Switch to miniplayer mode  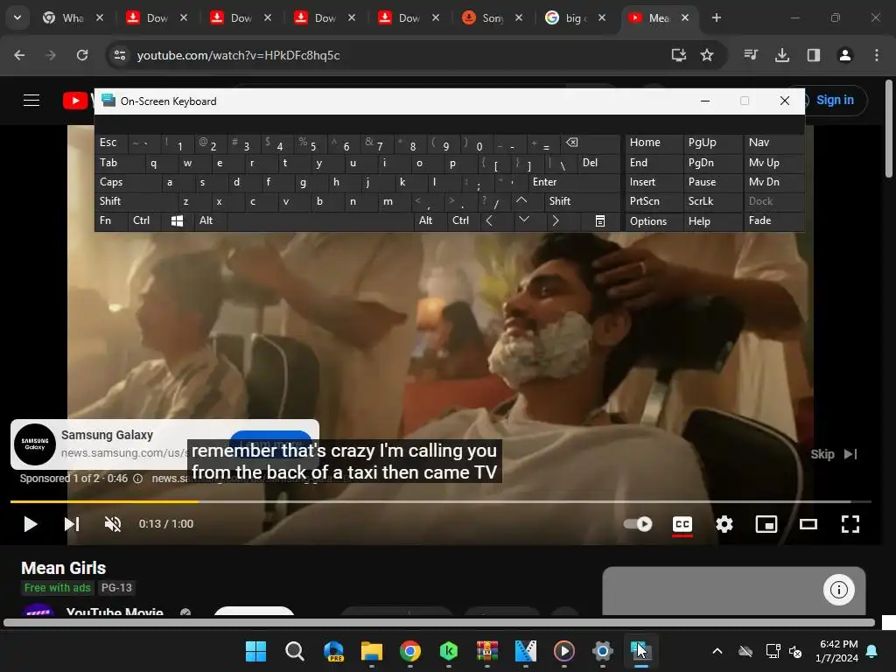[766, 524]
